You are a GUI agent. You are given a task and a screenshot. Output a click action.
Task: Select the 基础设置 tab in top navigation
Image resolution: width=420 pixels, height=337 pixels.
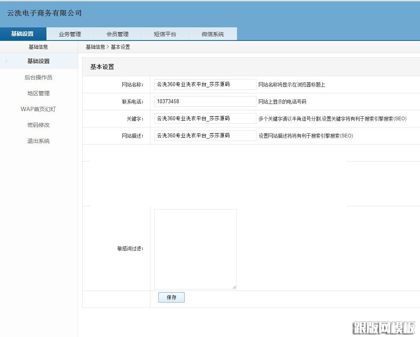(23, 34)
